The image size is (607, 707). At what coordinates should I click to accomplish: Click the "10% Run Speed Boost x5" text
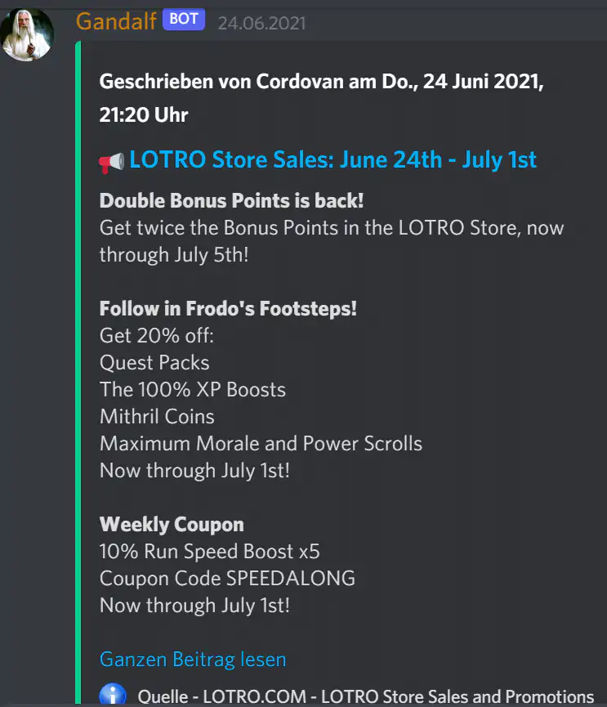[x=209, y=551]
